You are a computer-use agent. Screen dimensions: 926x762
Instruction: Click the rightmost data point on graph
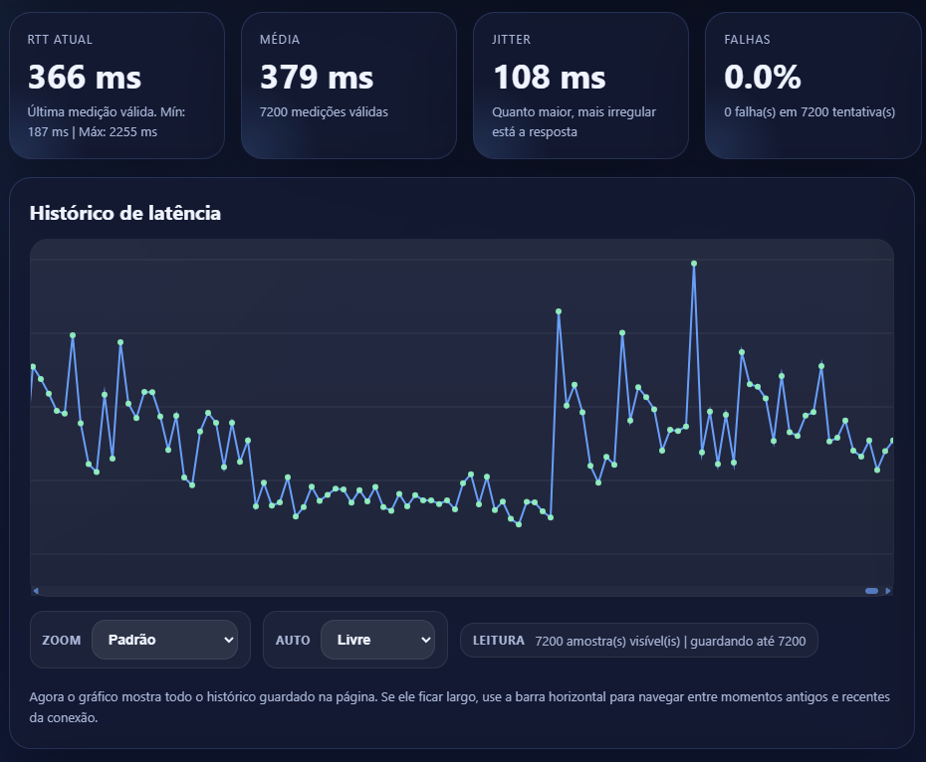[891, 441]
